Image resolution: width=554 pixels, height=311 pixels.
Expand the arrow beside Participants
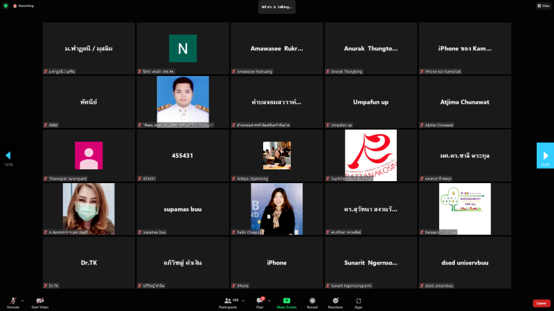(x=243, y=300)
